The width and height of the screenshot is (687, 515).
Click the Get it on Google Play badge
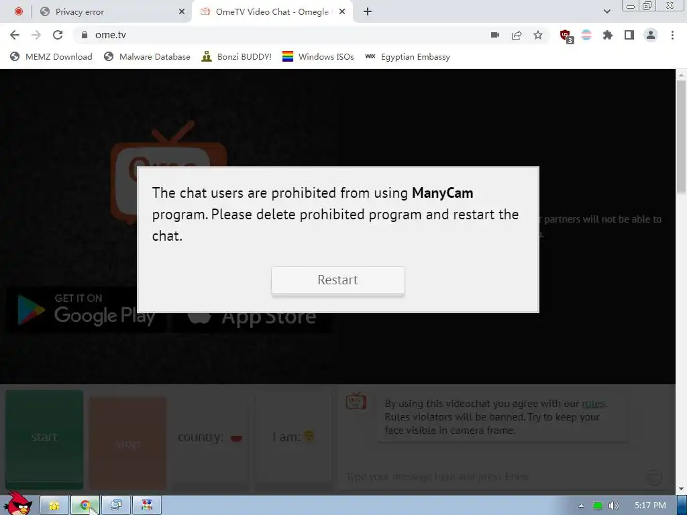pyautogui.click(x=86, y=310)
